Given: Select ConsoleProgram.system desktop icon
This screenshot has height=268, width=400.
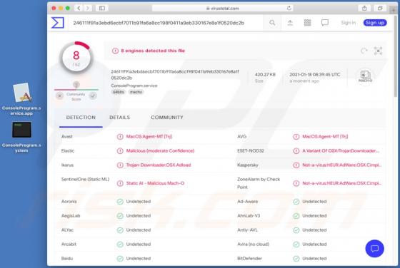Looking at the screenshot, I should tap(21, 137).
